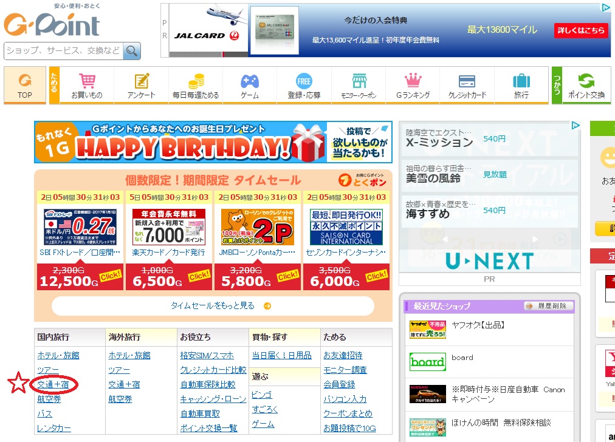The width and height of the screenshot is (615, 442).
Task: Open 国内旅行 ツアー link
Action: 48,370
